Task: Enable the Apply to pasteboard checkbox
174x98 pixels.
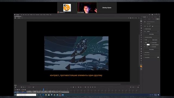Action: [151, 45]
